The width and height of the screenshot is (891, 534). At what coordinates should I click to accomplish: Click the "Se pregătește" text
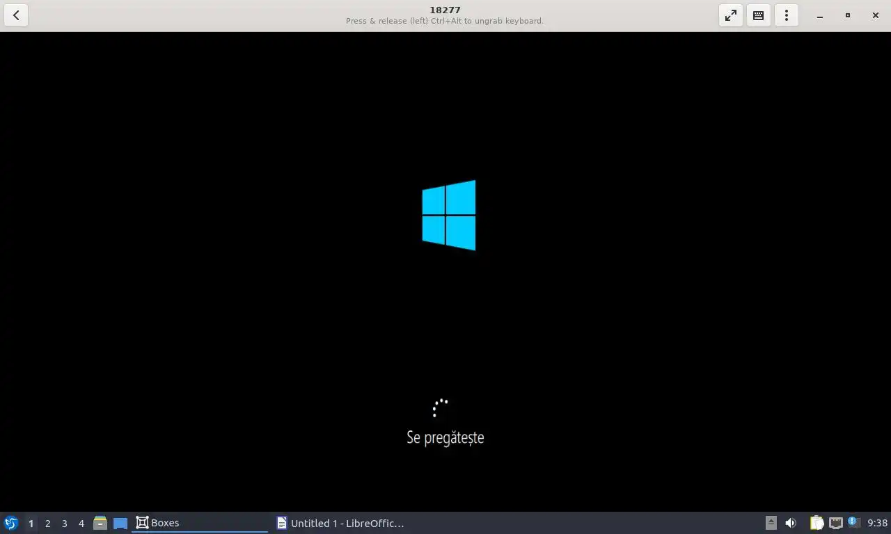[445, 437]
